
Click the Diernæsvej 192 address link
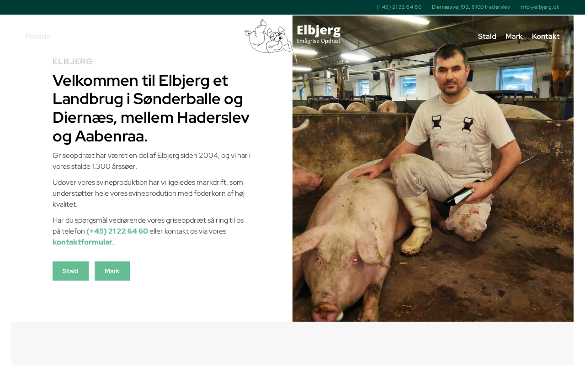pyautogui.click(x=471, y=7)
